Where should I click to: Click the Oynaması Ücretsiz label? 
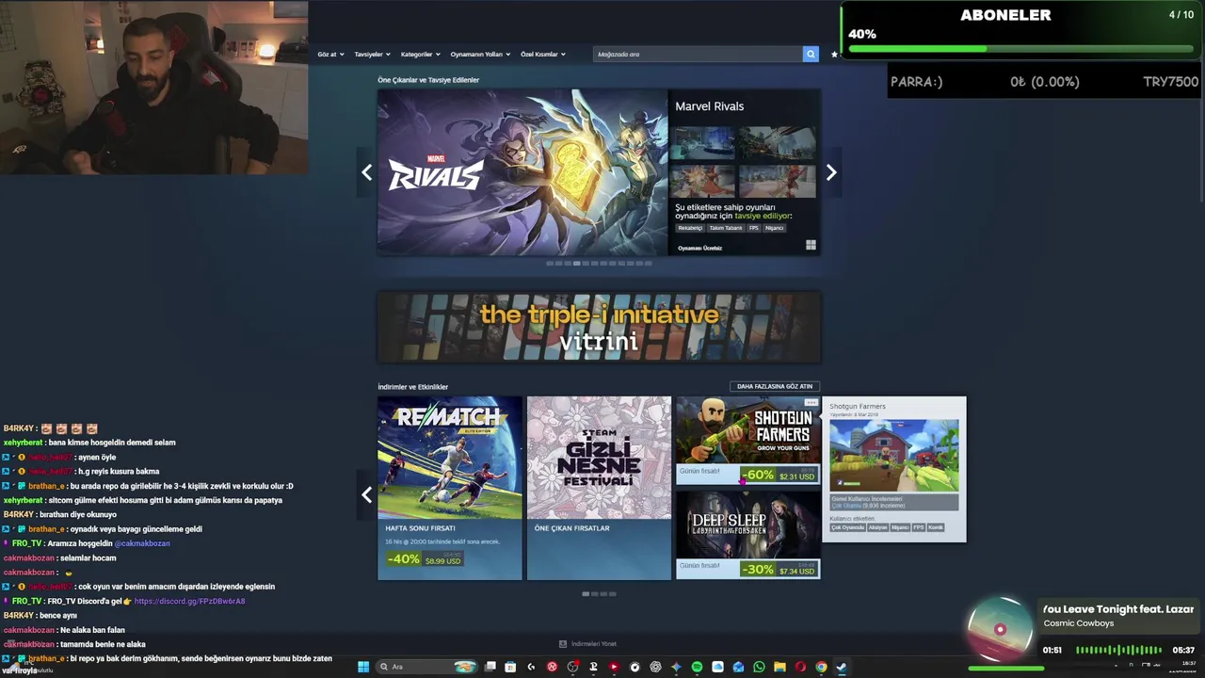coord(699,248)
